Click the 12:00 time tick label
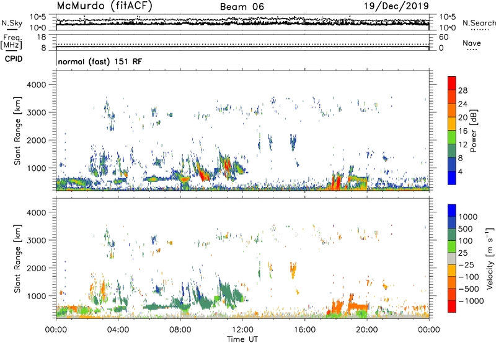 [242, 330]
